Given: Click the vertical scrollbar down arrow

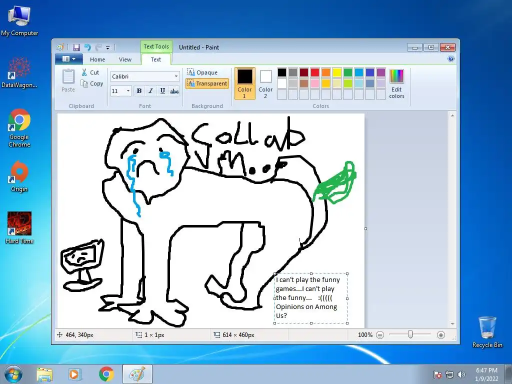Looking at the screenshot, I should click(x=452, y=323).
